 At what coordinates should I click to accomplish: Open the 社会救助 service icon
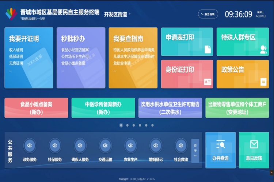click(181, 146)
